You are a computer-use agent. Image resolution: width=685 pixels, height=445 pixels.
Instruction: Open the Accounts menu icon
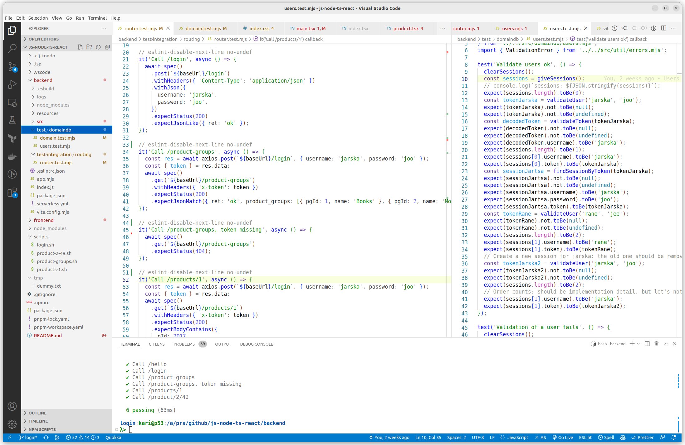coord(12,406)
